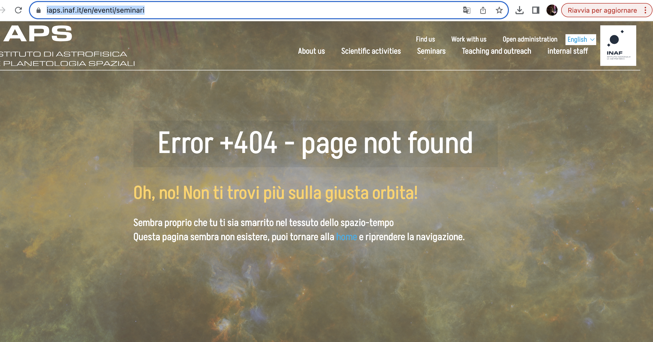
Task: Click the share page icon
Action: point(483,10)
